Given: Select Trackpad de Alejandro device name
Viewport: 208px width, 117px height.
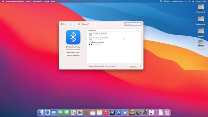Looking at the screenshot, I should pyautogui.click(x=100, y=38).
